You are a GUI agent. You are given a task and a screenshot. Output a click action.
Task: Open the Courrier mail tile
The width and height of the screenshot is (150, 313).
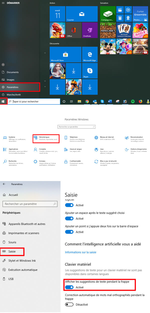pos(82,14)
